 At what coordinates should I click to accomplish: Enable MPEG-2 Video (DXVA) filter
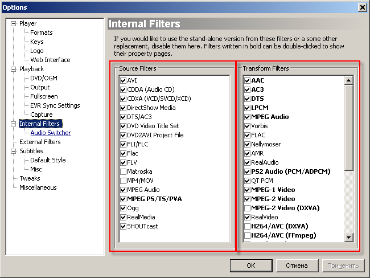pyautogui.click(x=247, y=208)
